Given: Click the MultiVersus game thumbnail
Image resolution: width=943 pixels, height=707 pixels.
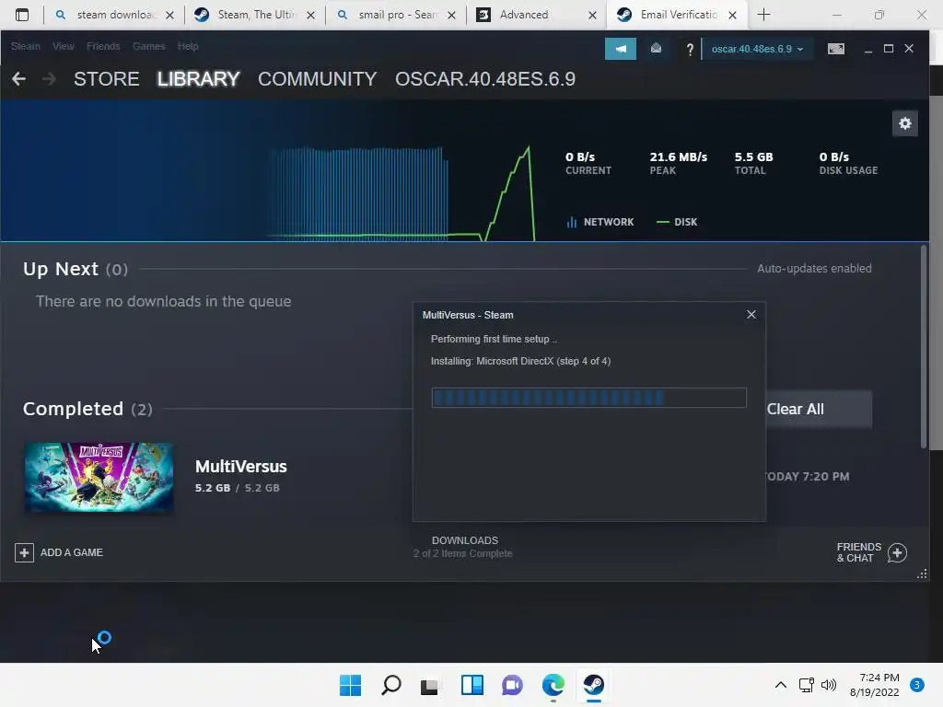Looking at the screenshot, I should click(99, 478).
